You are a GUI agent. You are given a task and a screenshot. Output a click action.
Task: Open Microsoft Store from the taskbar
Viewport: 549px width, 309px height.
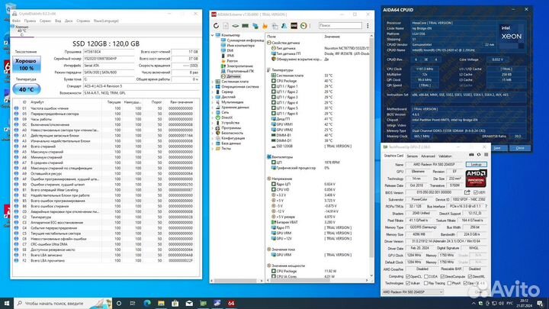pyautogui.click(x=175, y=304)
